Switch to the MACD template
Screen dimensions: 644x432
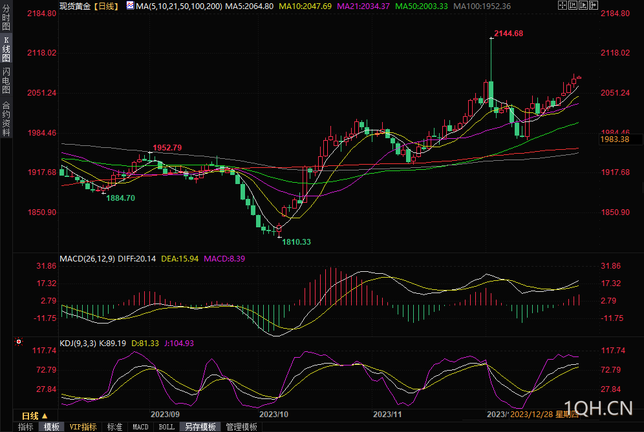tap(140, 427)
